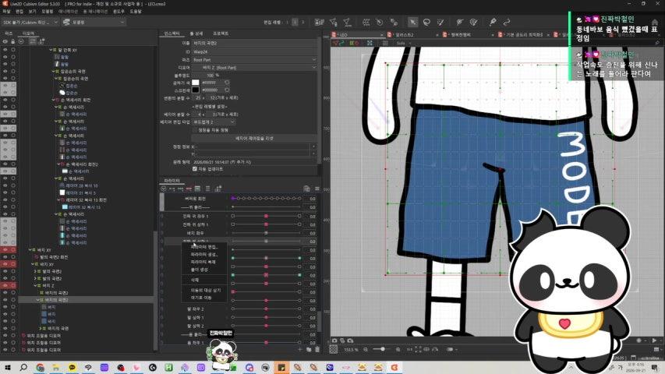Select the lasso selection tool
Screen dimensions: 665x374
tap(426, 22)
